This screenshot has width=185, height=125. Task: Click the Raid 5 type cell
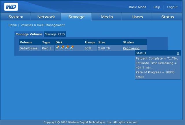(48, 48)
